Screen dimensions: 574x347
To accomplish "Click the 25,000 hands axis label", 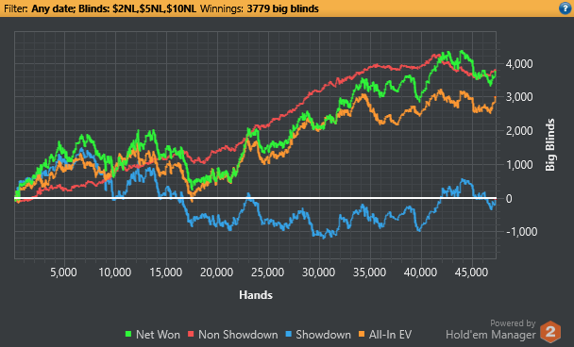I will (267, 273).
